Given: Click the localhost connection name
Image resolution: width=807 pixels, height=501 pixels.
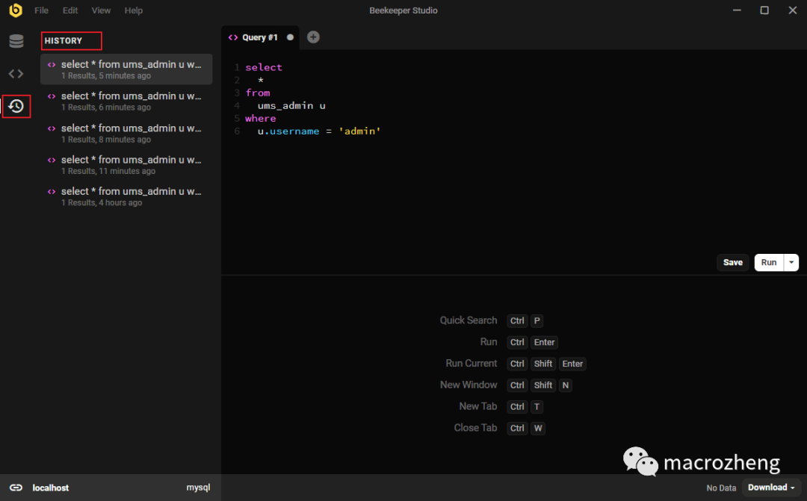Looking at the screenshot, I should click(51, 488).
